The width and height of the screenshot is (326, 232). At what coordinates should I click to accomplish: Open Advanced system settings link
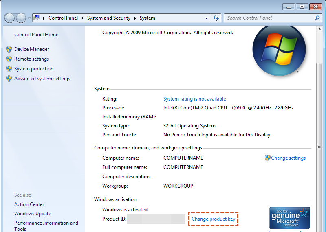click(x=42, y=79)
